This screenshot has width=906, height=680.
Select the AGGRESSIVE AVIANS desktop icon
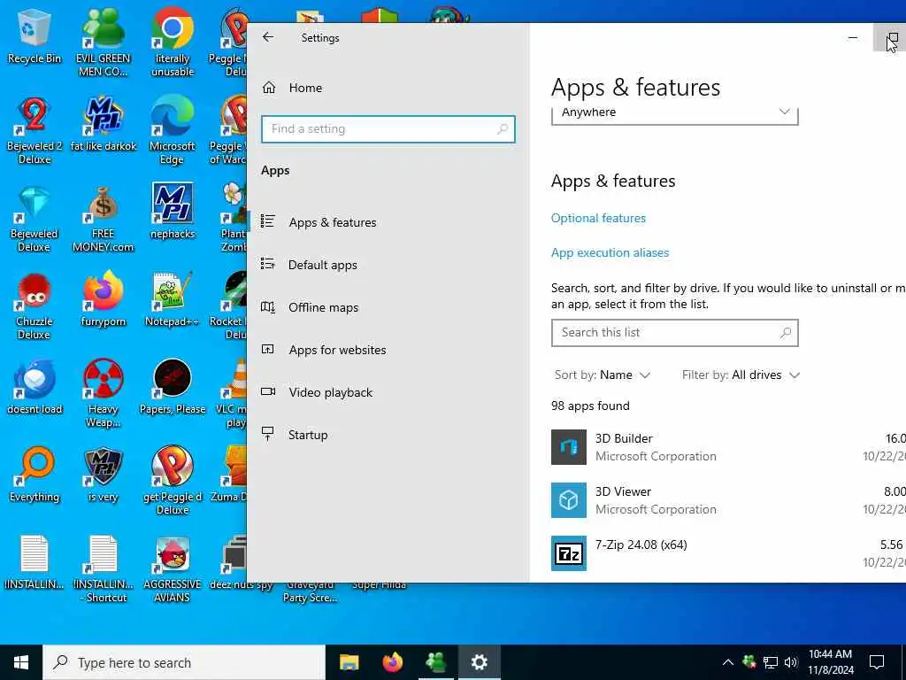pos(173,569)
